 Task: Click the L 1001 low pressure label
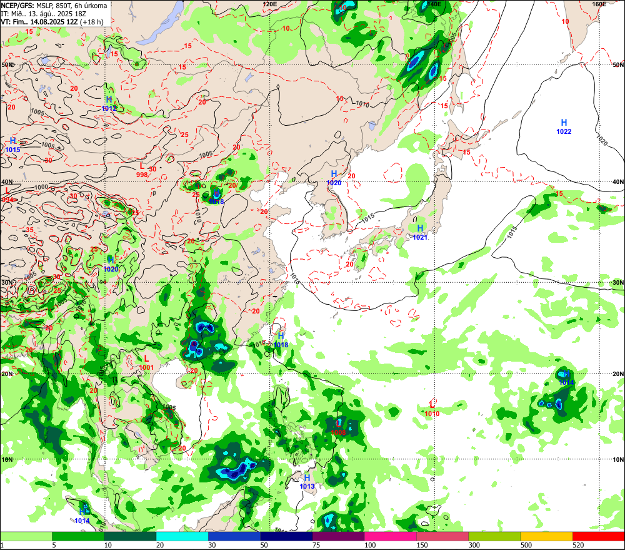click(x=146, y=363)
